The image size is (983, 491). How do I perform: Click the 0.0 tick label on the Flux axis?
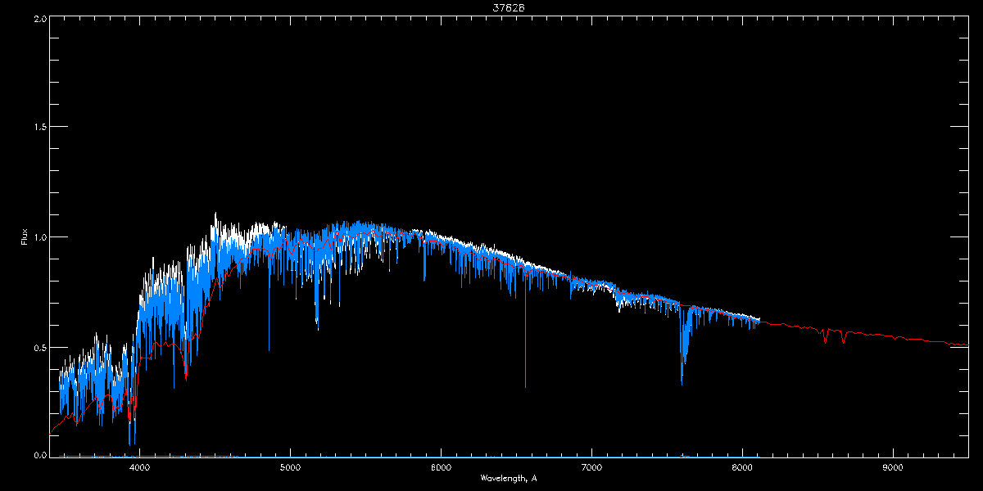tap(40, 455)
